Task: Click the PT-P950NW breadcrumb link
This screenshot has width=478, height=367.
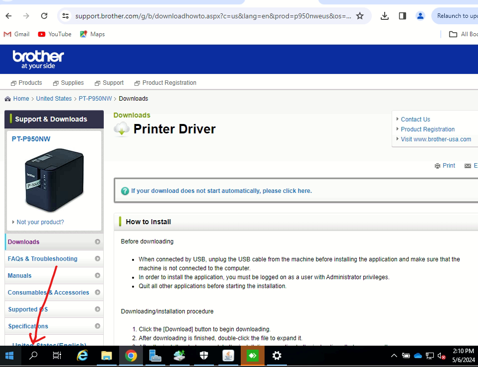Action: (95, 99)
